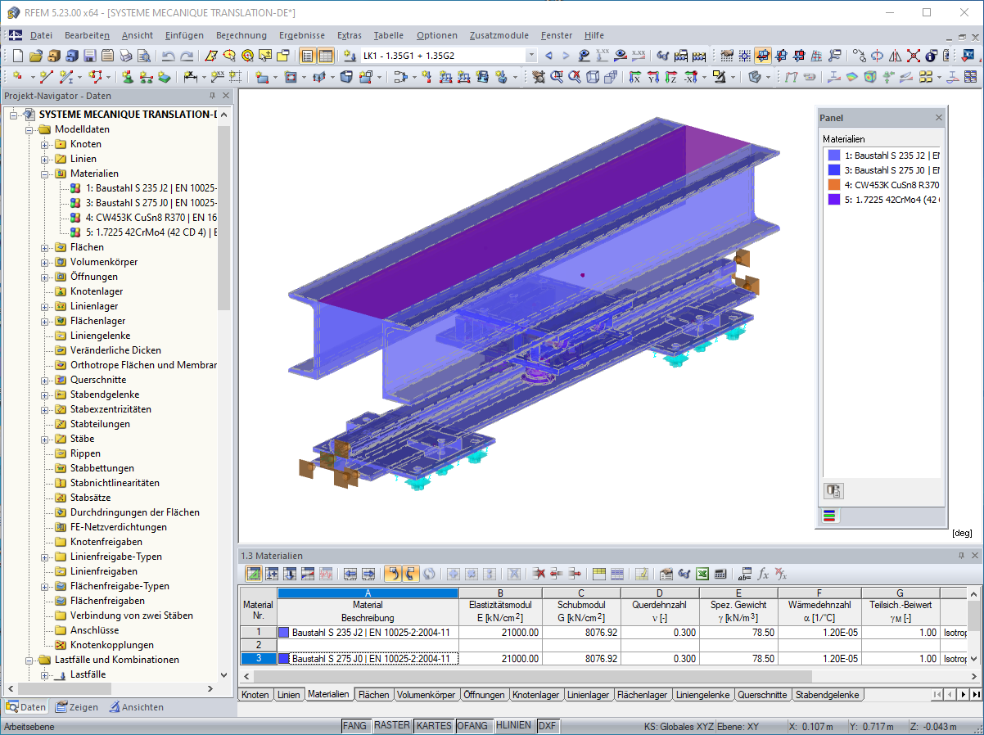Close the Panel legend window
The width and height of the screenshot is (984, 735).
[939, 118]
